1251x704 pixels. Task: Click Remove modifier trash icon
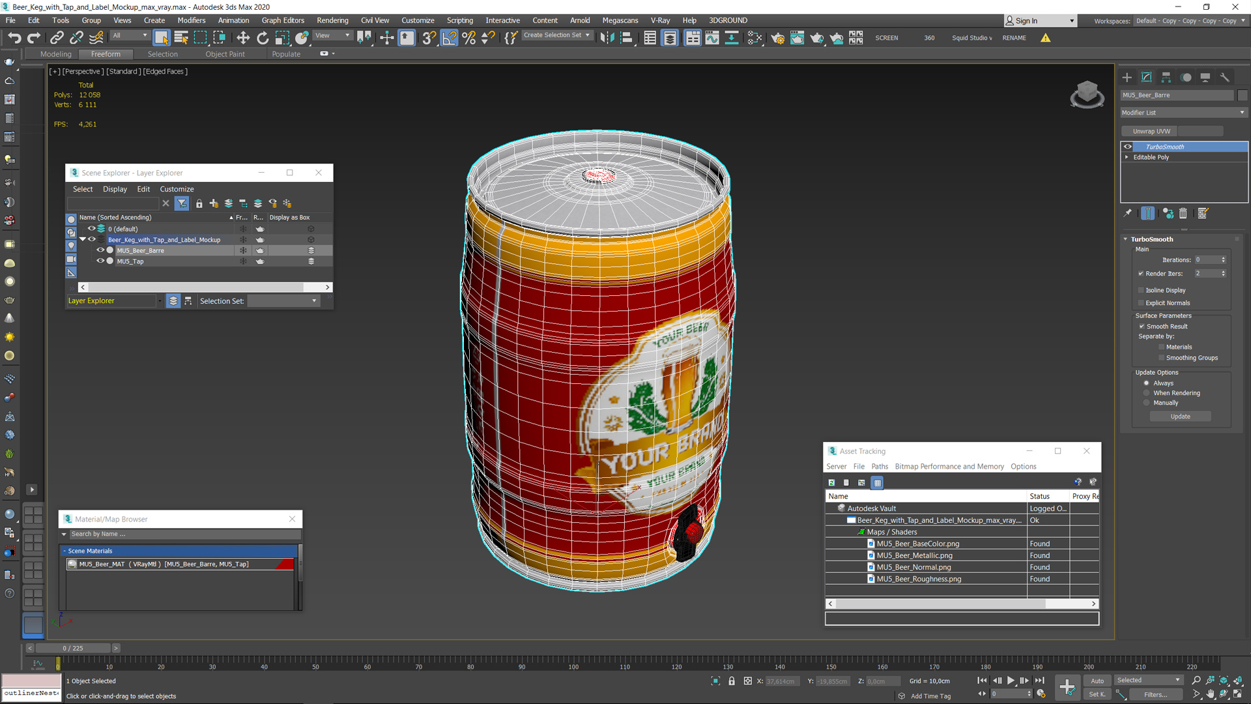pyautogui.click(x=1183, y=213)
